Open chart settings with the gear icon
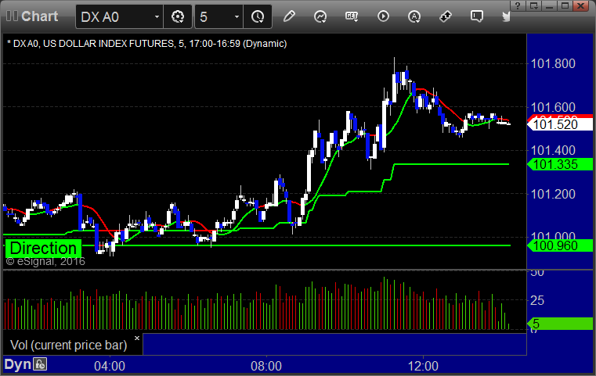 tap(178, 16)
